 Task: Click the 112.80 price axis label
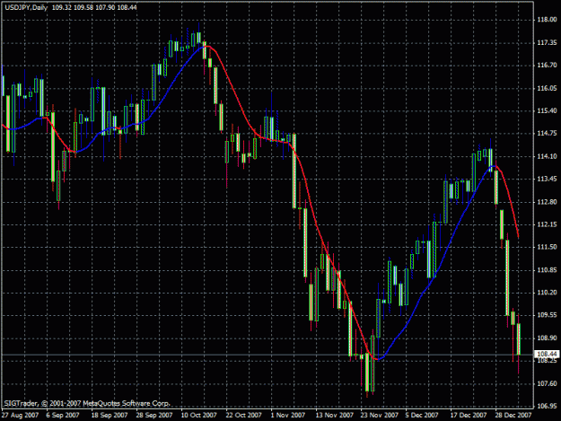(547, 202)
